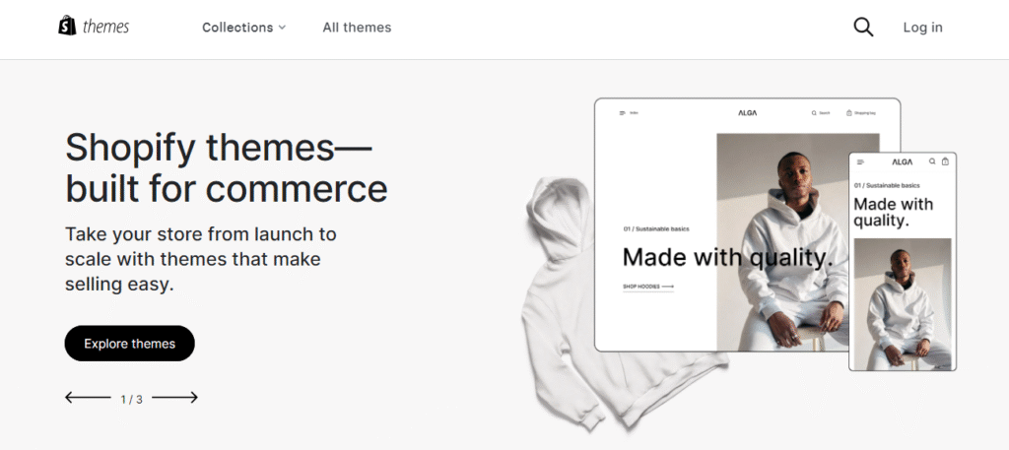The width and height of the screenshot is (1009, 450).
Task: Click hamburger menu icon in mobile preview
Action: coord(860,162)
